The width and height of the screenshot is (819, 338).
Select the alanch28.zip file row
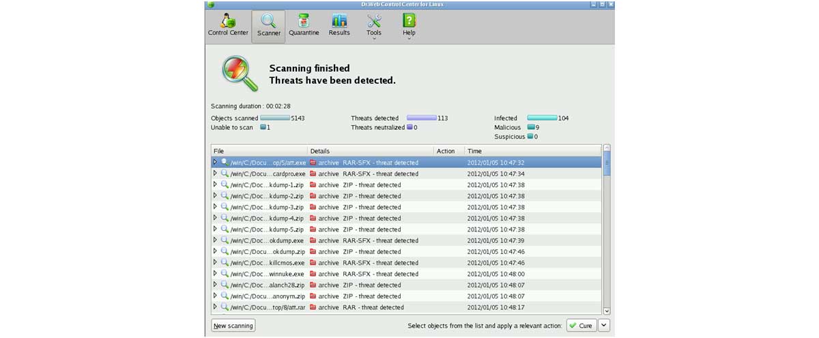coord(407,285)
